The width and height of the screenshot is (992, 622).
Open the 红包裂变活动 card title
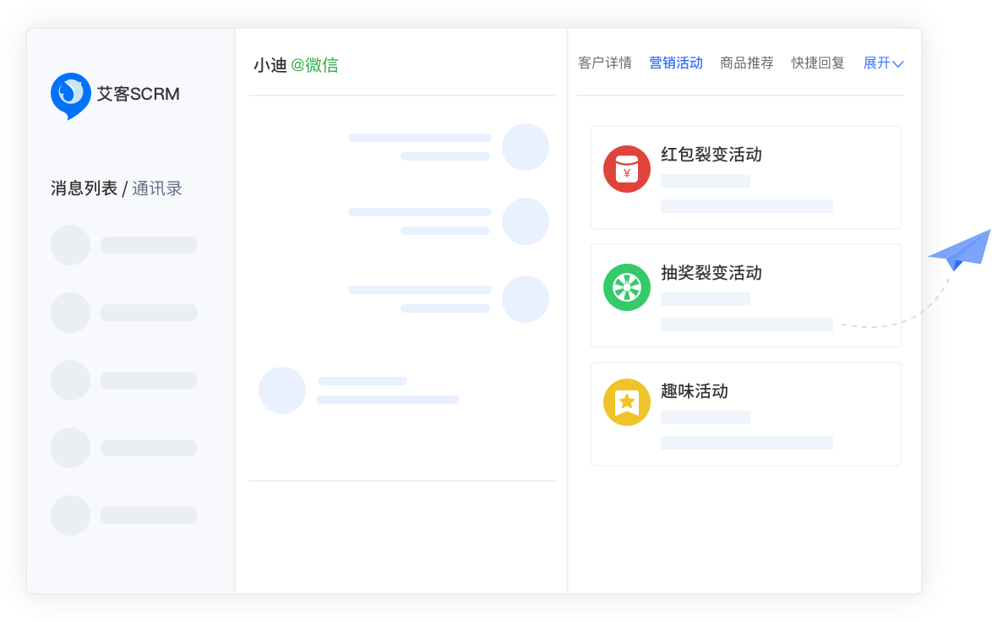tap(711, 155)
